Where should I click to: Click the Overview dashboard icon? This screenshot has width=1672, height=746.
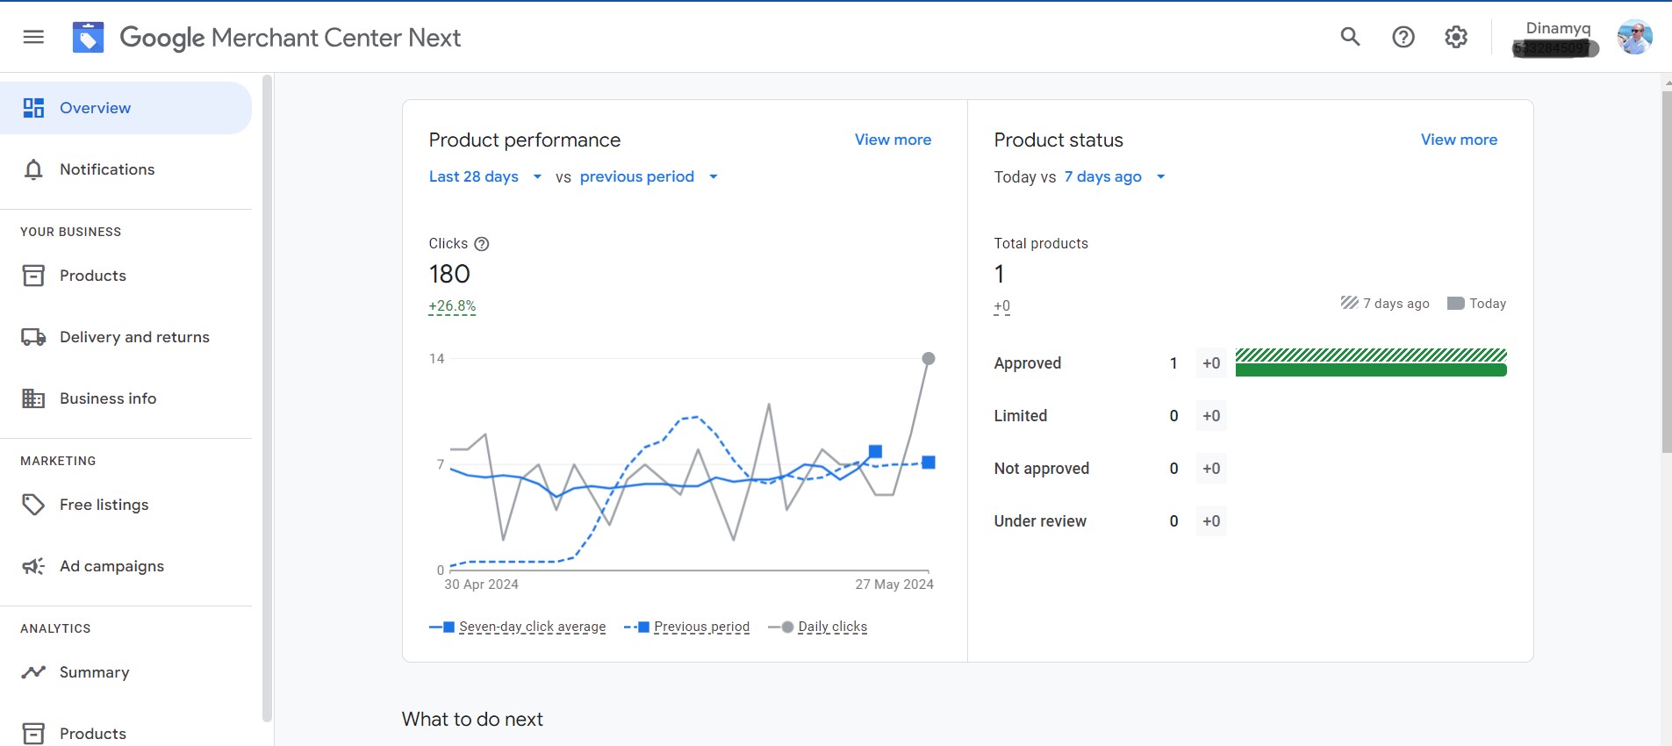pyautogui.click(x=33, y=108)
